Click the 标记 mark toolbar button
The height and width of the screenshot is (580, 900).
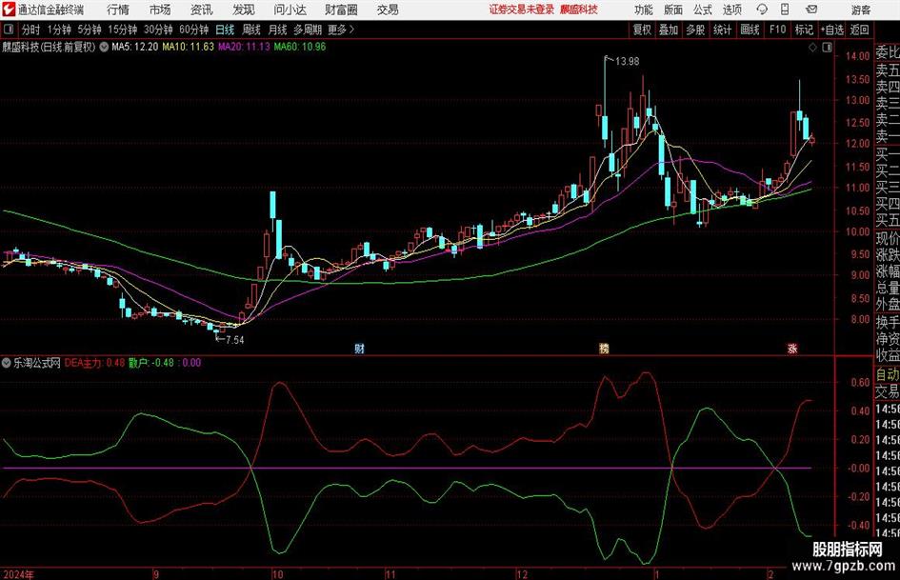(x=804, y=30)
